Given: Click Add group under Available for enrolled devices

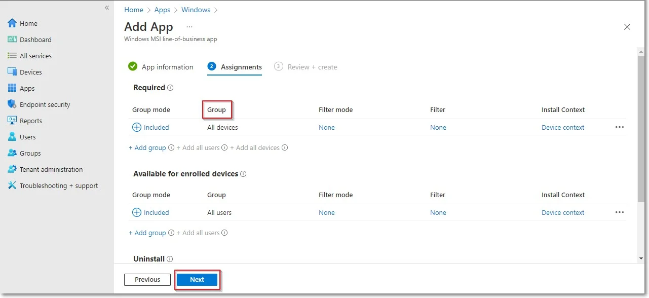Looking at the screenshot, I should click(147, 233).
